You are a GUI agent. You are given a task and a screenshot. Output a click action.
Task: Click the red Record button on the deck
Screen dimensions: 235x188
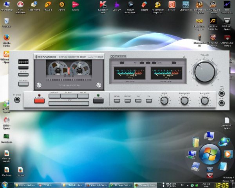(x=39, y=101)
